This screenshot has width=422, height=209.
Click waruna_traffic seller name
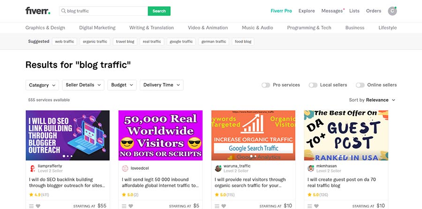tap(237, 166)
